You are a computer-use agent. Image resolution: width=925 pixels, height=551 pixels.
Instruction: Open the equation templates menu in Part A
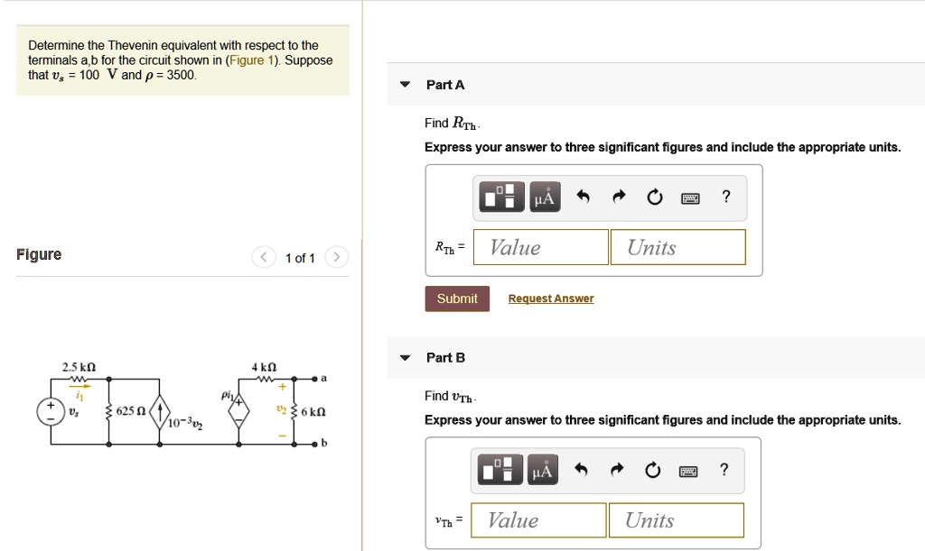[x=500, y=197]
